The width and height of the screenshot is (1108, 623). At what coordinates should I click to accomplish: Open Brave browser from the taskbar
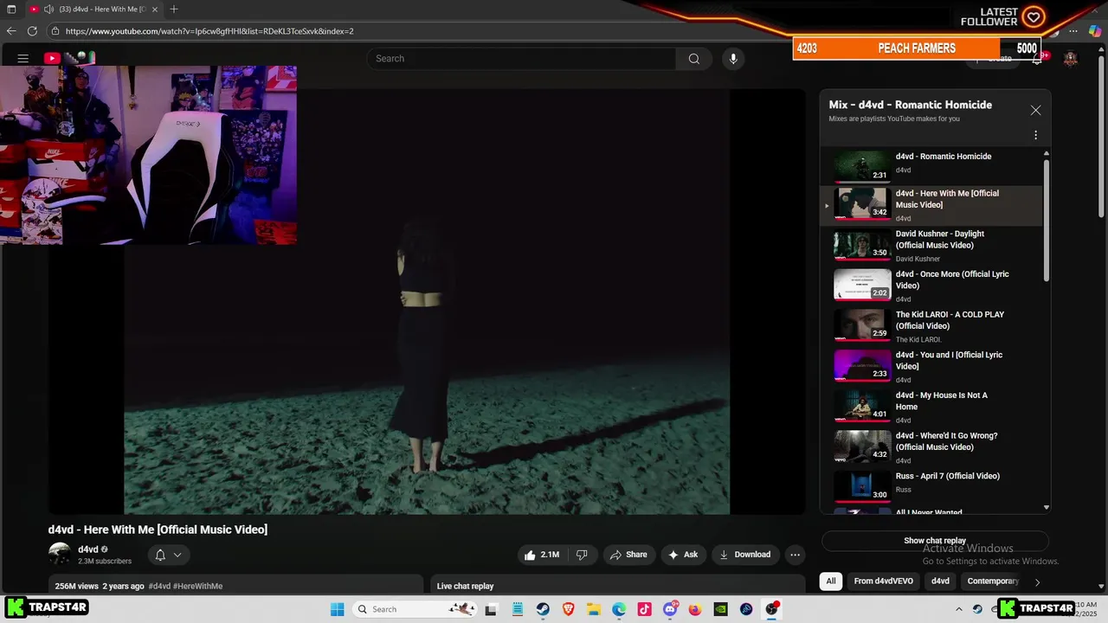point(569,609)
